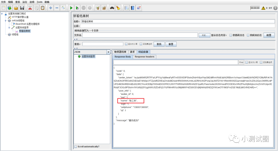Open the 运行 menu
This screenshot has height=151, width=278.
[25, 2]
